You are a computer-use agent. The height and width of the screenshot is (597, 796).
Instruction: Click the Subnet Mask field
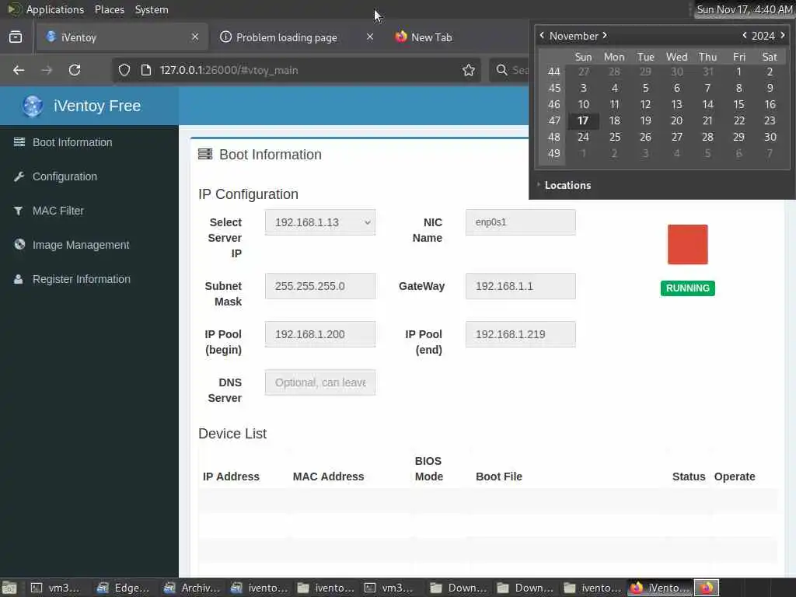coord(320,286)
